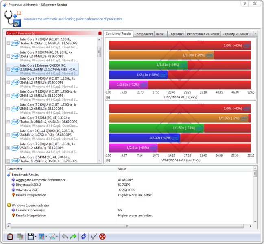Image resolution: width=264 pixels, height=244 pixels.
Task: Click the diamond icon beside Aggregate Arithmetic Performance
Action: 13,180
